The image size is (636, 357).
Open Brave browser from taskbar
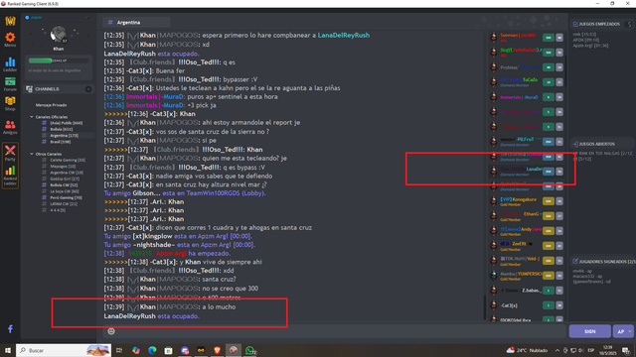click(217, 350)
